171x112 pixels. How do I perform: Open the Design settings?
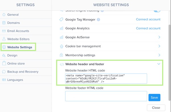click(26, 55)
